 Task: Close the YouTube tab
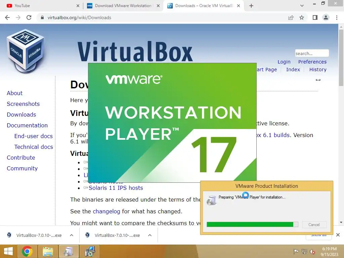78,6
